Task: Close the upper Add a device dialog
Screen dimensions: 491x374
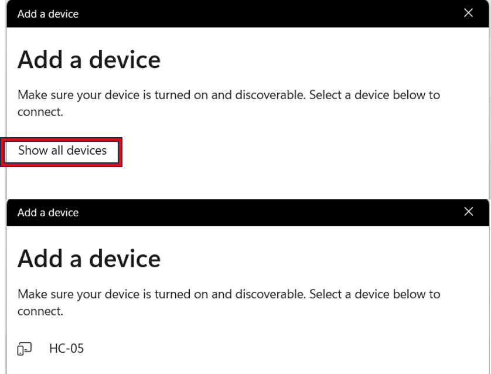Action: 468,13
